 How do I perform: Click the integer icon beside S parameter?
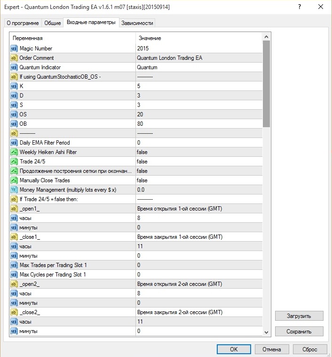pos(14,105)
